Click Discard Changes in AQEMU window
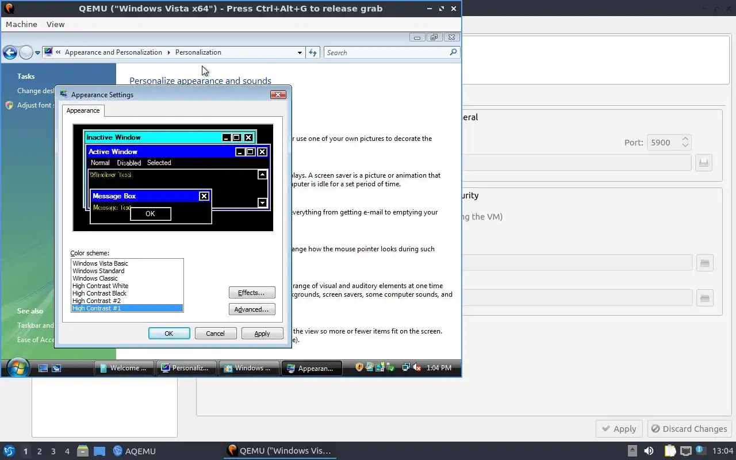The image size is (736, 460). click(689, 428)
